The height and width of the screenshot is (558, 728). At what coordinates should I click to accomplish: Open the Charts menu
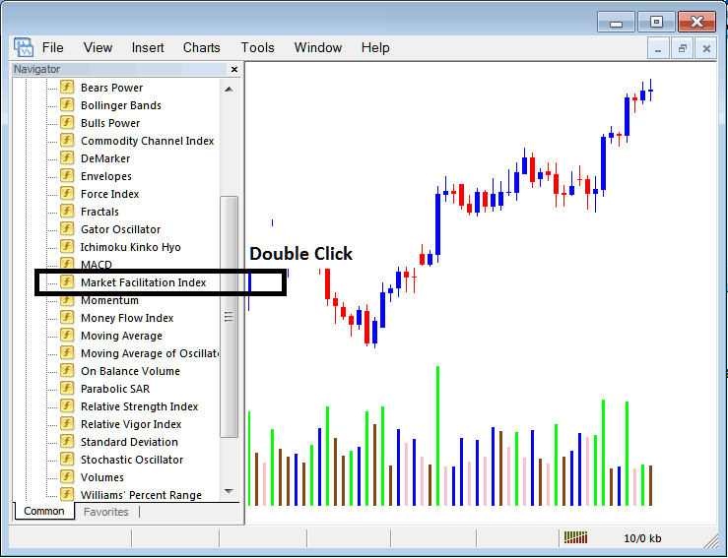coord(202,48)
